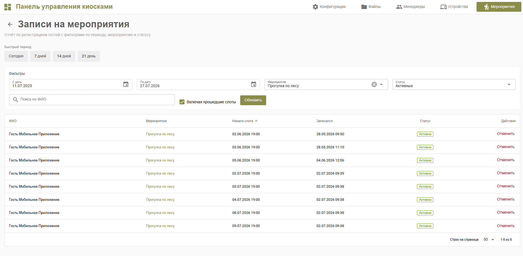Clear the Мероприятие filter selection
Viewport: 523px width, 256px height.
374,84
